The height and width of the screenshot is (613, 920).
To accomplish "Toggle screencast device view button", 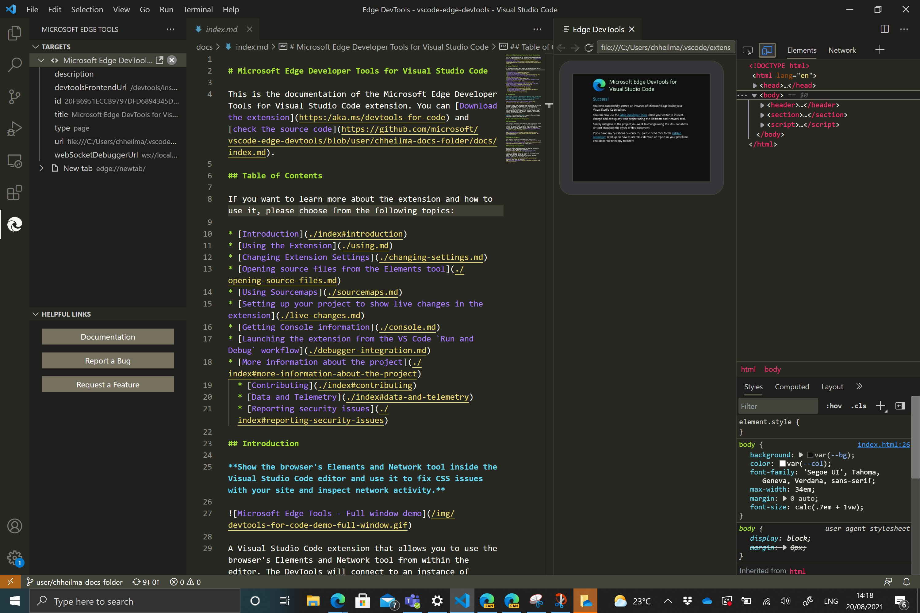I will coord(767,50).
